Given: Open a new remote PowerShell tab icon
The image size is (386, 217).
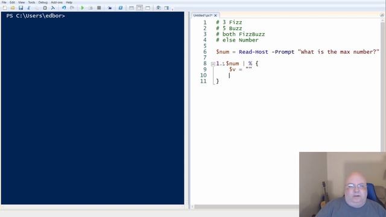Looking at the screenshot, I should click(110, 8).
